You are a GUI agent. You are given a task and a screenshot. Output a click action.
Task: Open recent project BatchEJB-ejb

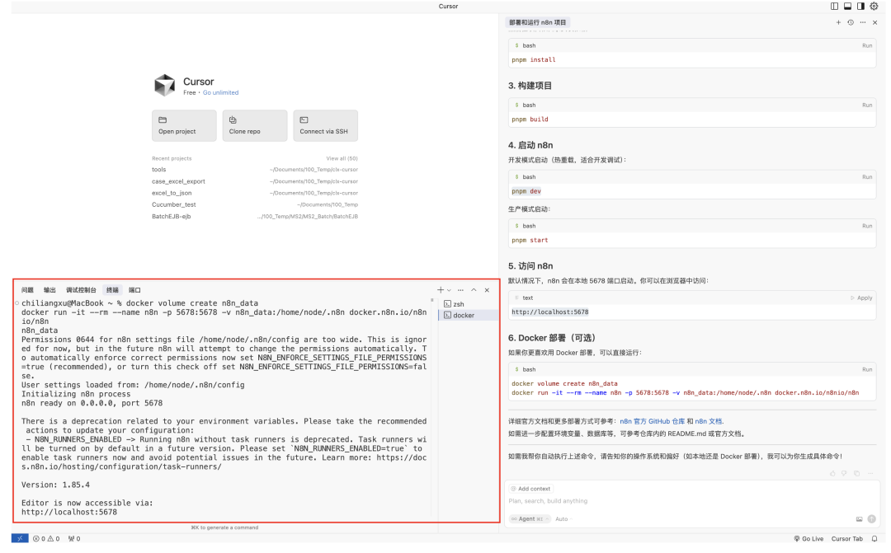click(255, 216)
